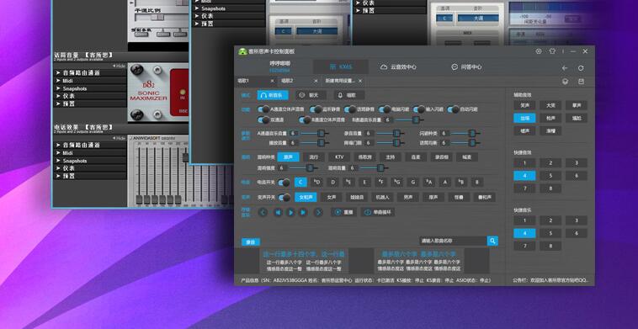This screenshot has height=329, width=638.
Task: Open the skin (shirt) icon in title bar
Action: [552, 51]
